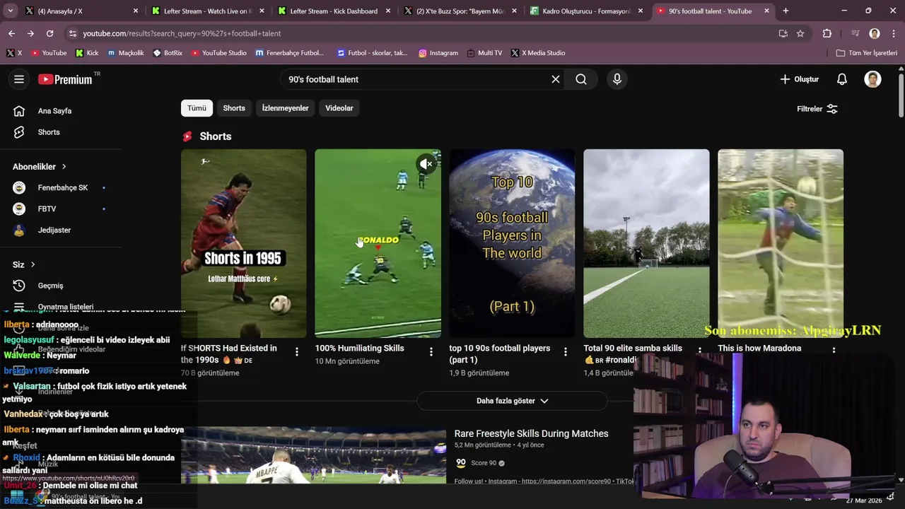The image size is (905, 509).
Task: Run search with the magnifier button
Action: click(581, 79)
